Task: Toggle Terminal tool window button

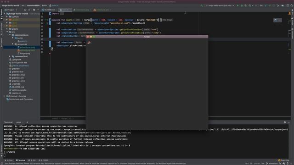Action: point(21,160)
